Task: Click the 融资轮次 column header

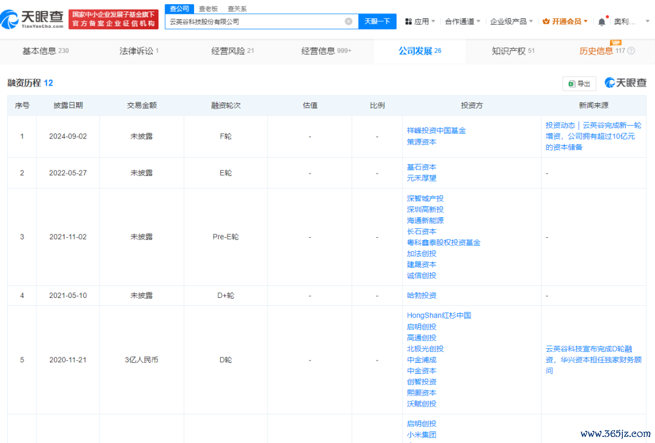Action: (226, 106)
